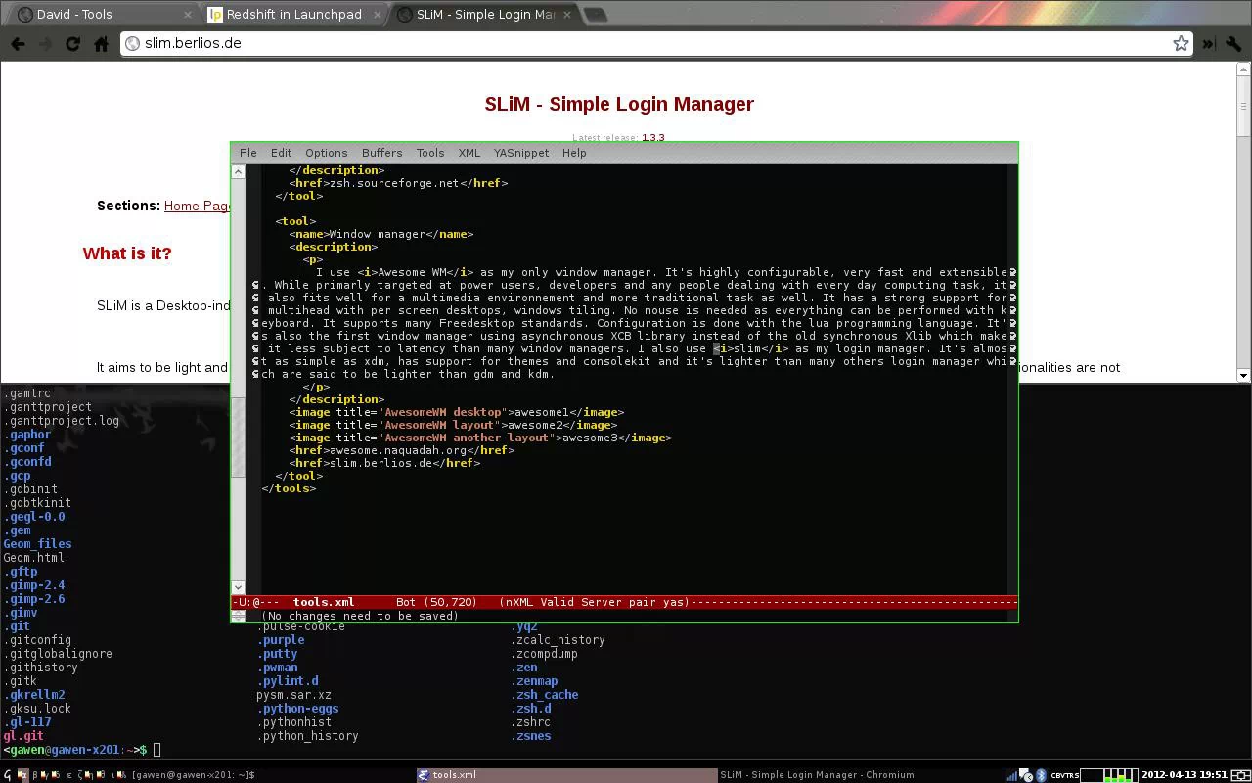Image resolution: width=1252 pixels, height=783 pixels.
Task: Click the address bar showing slim.berlios.de
Action: click(x=646, y=43)
